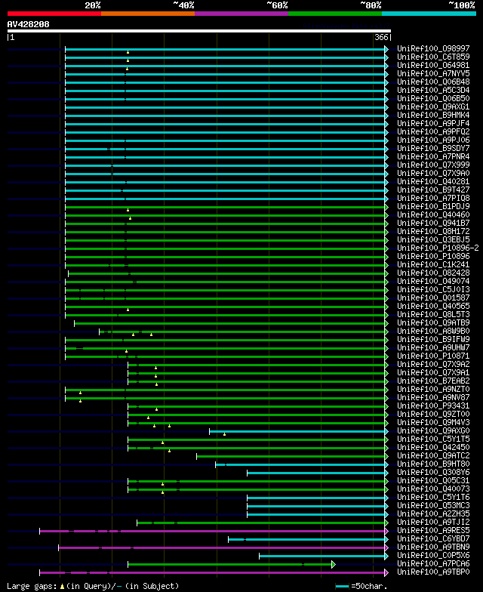Click the purple alignment bar for A9TBP0

coord(214,572)
